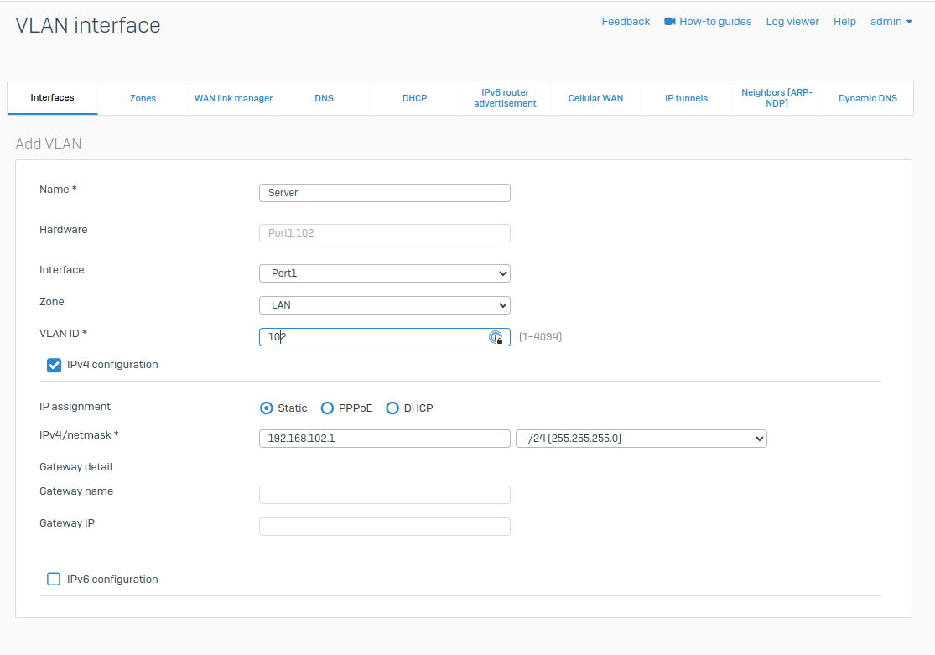Choose PPPoE as IP assignment
The width and height of the screenshot is (935, 655).
click(x=328, y=408)
